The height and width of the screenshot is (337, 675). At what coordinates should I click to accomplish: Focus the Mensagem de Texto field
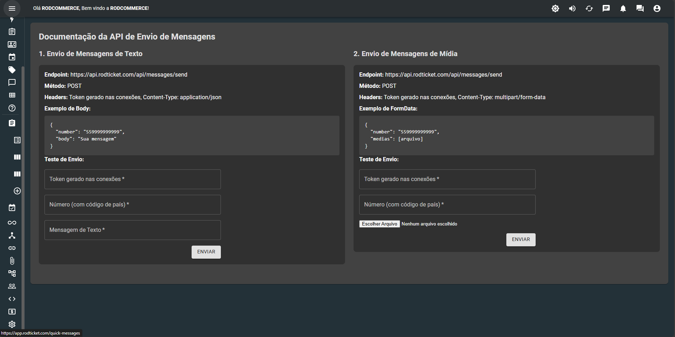133,230
